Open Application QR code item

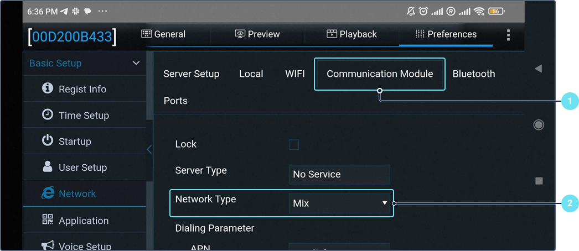[83, 221]
